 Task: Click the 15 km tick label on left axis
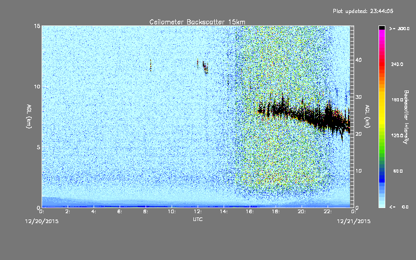tap(37, 26)
